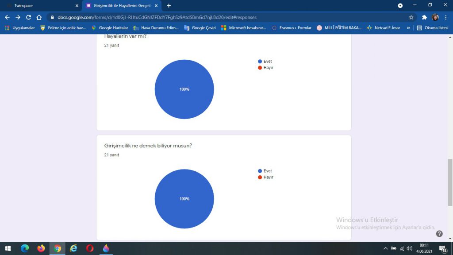
Task: Click the browser back arrow
Action: (x=7, y=17)
